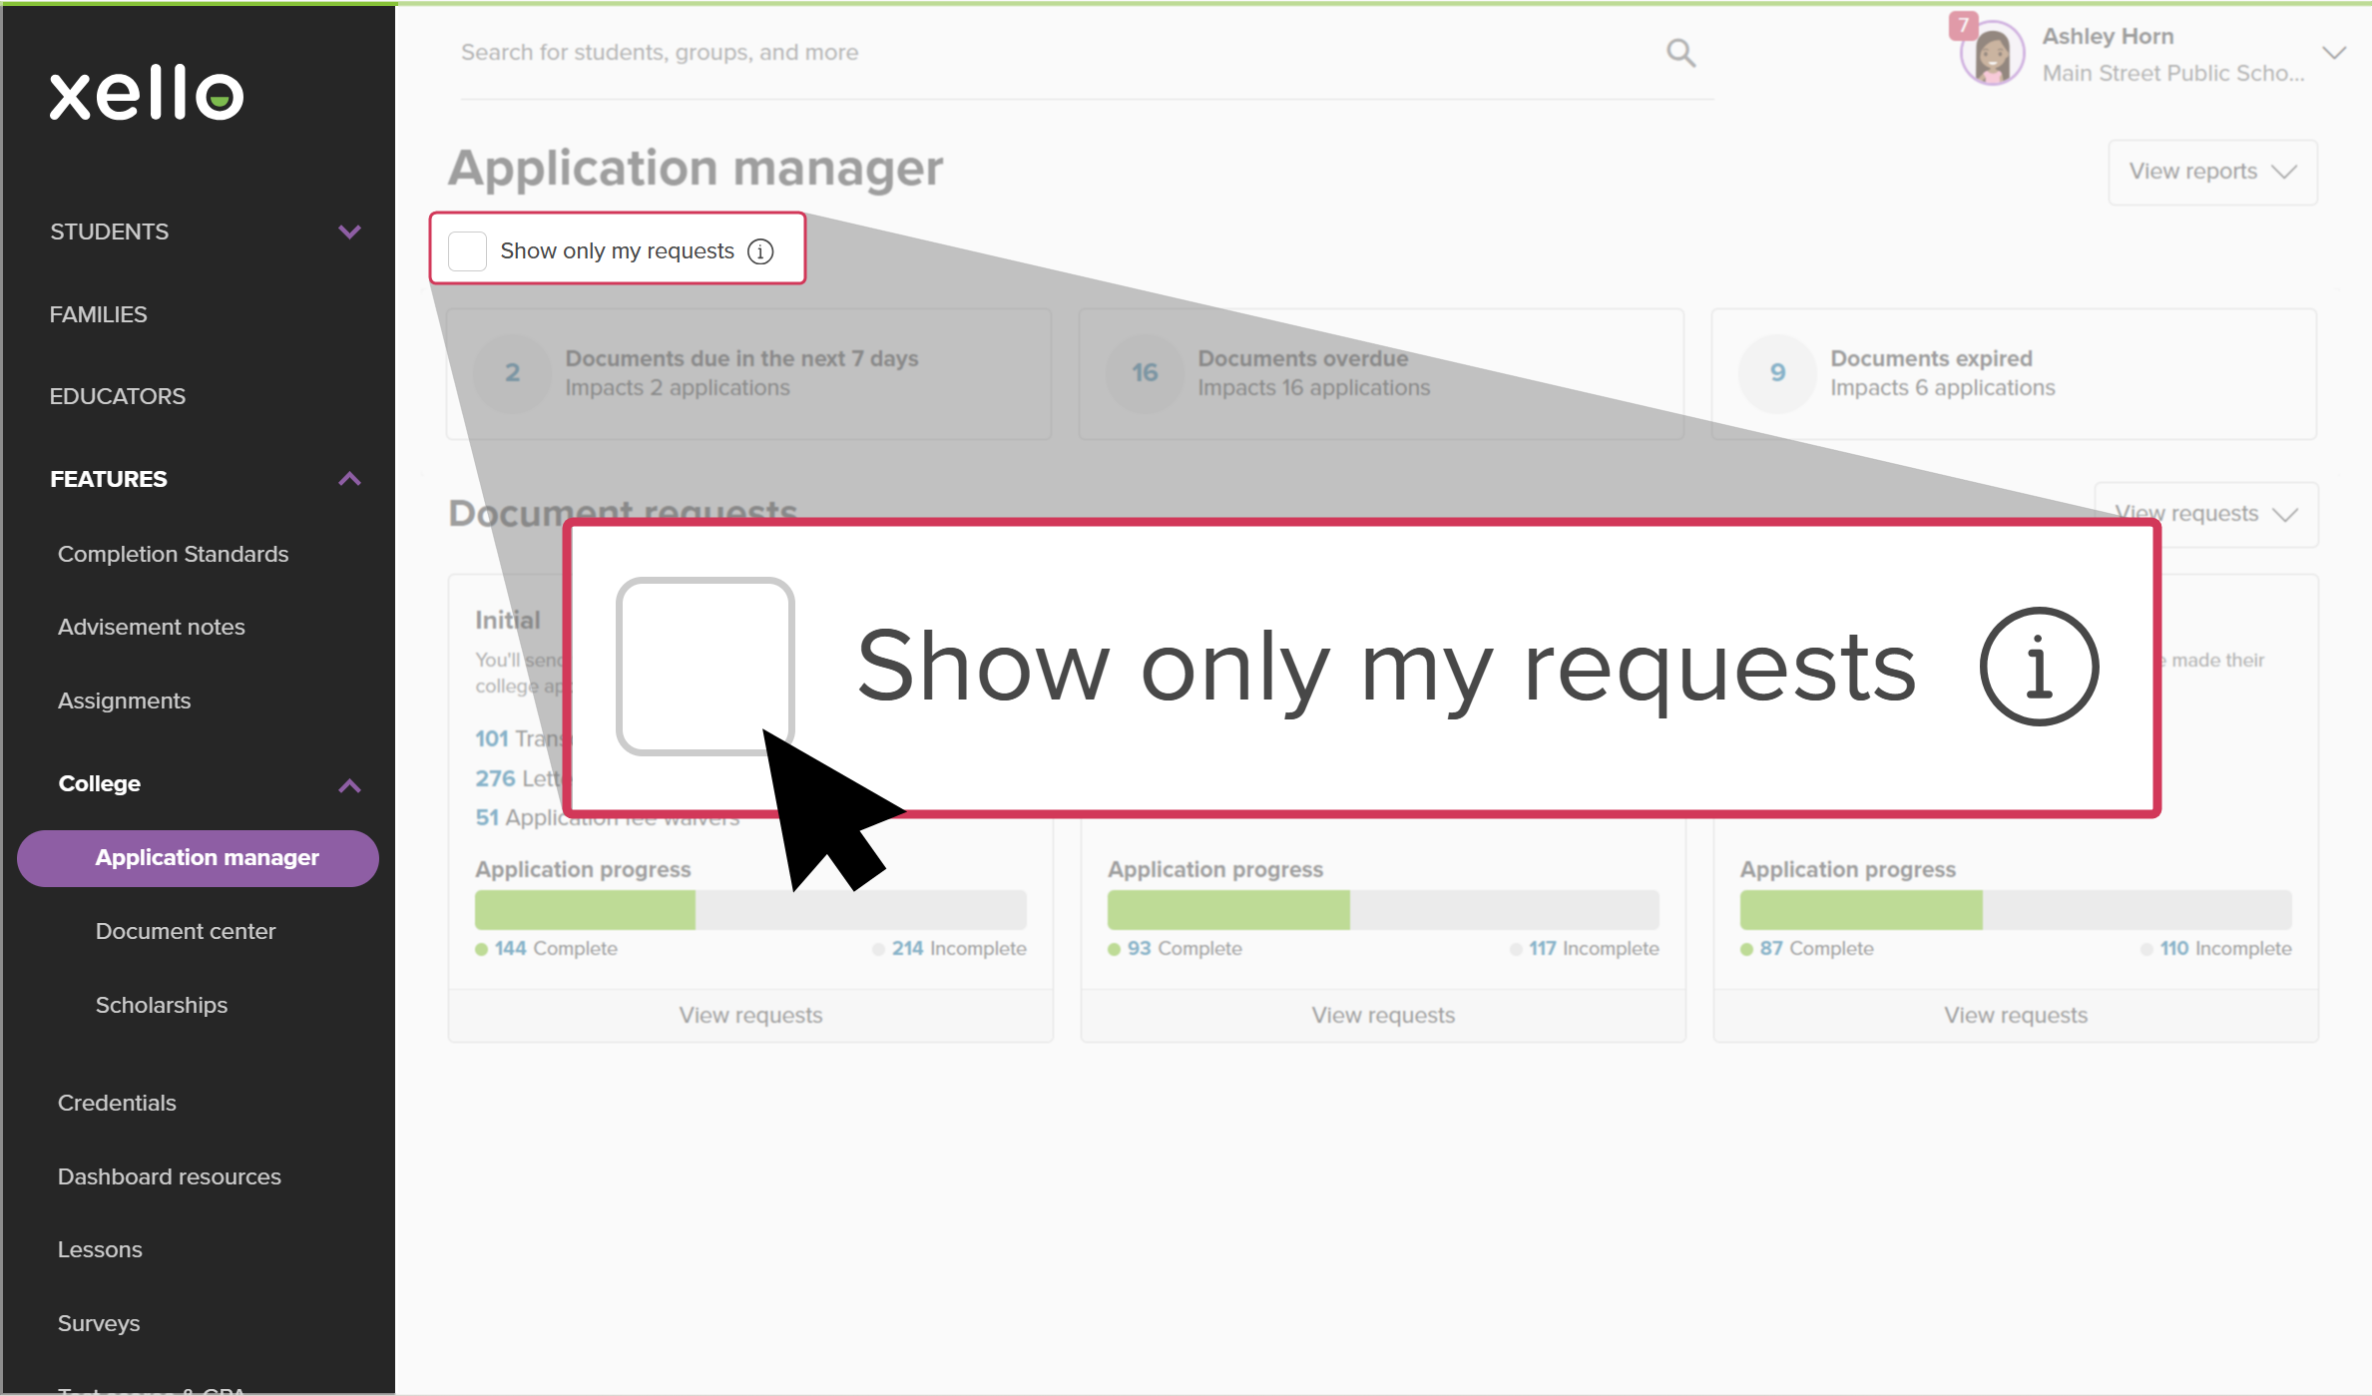Viewport: 2372px width, 1396px height.
Task: Open the View requests dropdown
Action: point(2204,513)
